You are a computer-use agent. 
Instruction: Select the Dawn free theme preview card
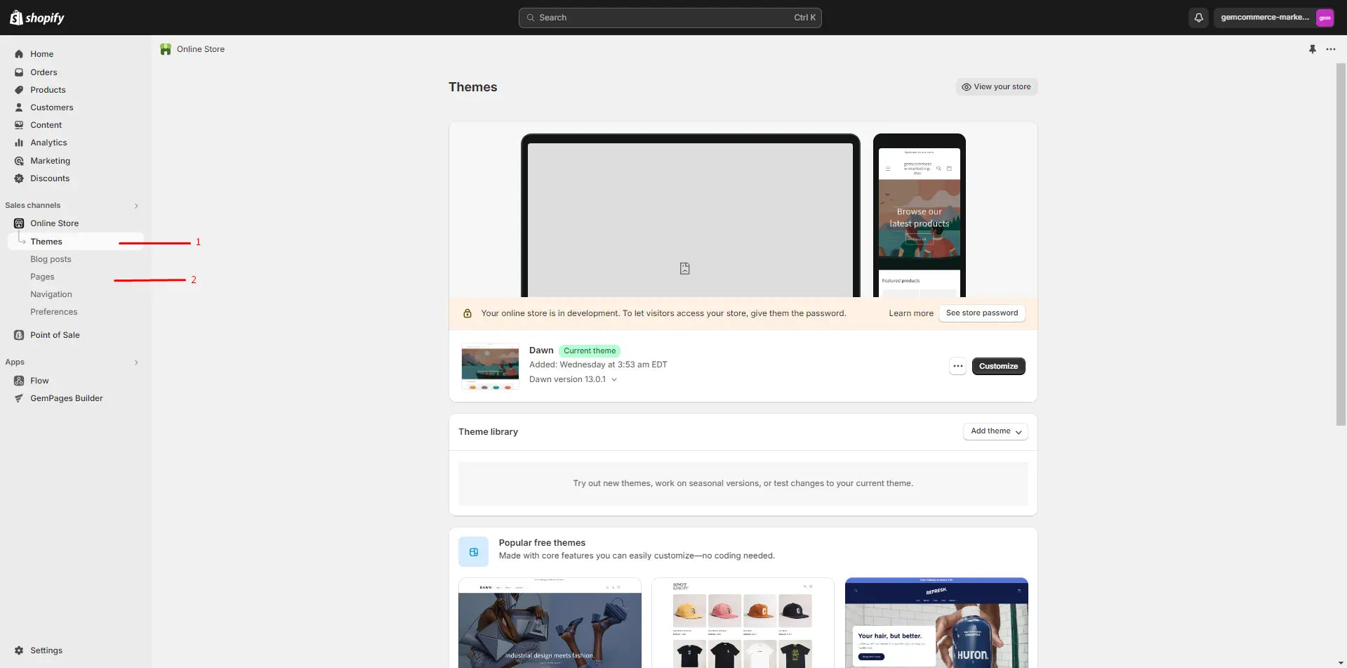click(x=550, y=623)
